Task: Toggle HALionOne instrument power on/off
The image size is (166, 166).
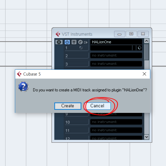Action: point(67,42)
